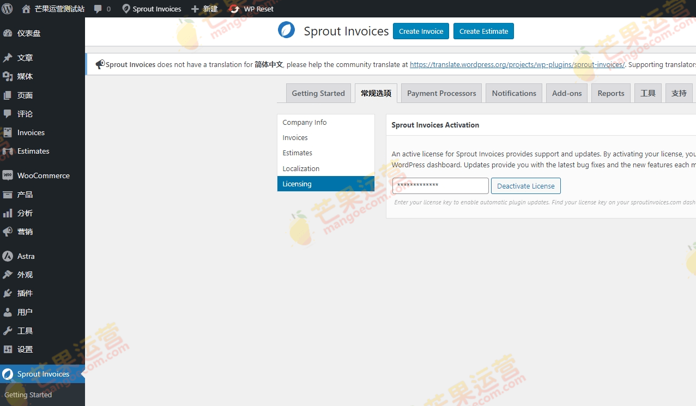Open the 分析 analytics sidebar menu
This screenshot has height=406, width=696.
click(x=25, y=213)
